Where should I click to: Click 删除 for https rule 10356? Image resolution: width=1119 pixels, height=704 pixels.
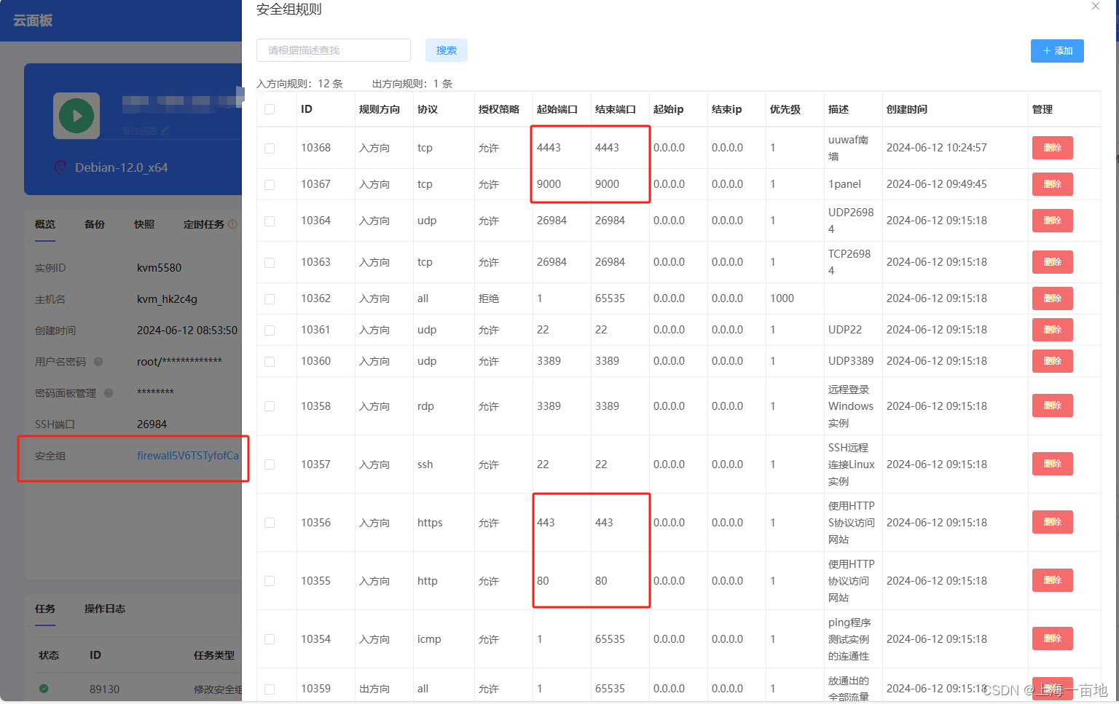1053,522
